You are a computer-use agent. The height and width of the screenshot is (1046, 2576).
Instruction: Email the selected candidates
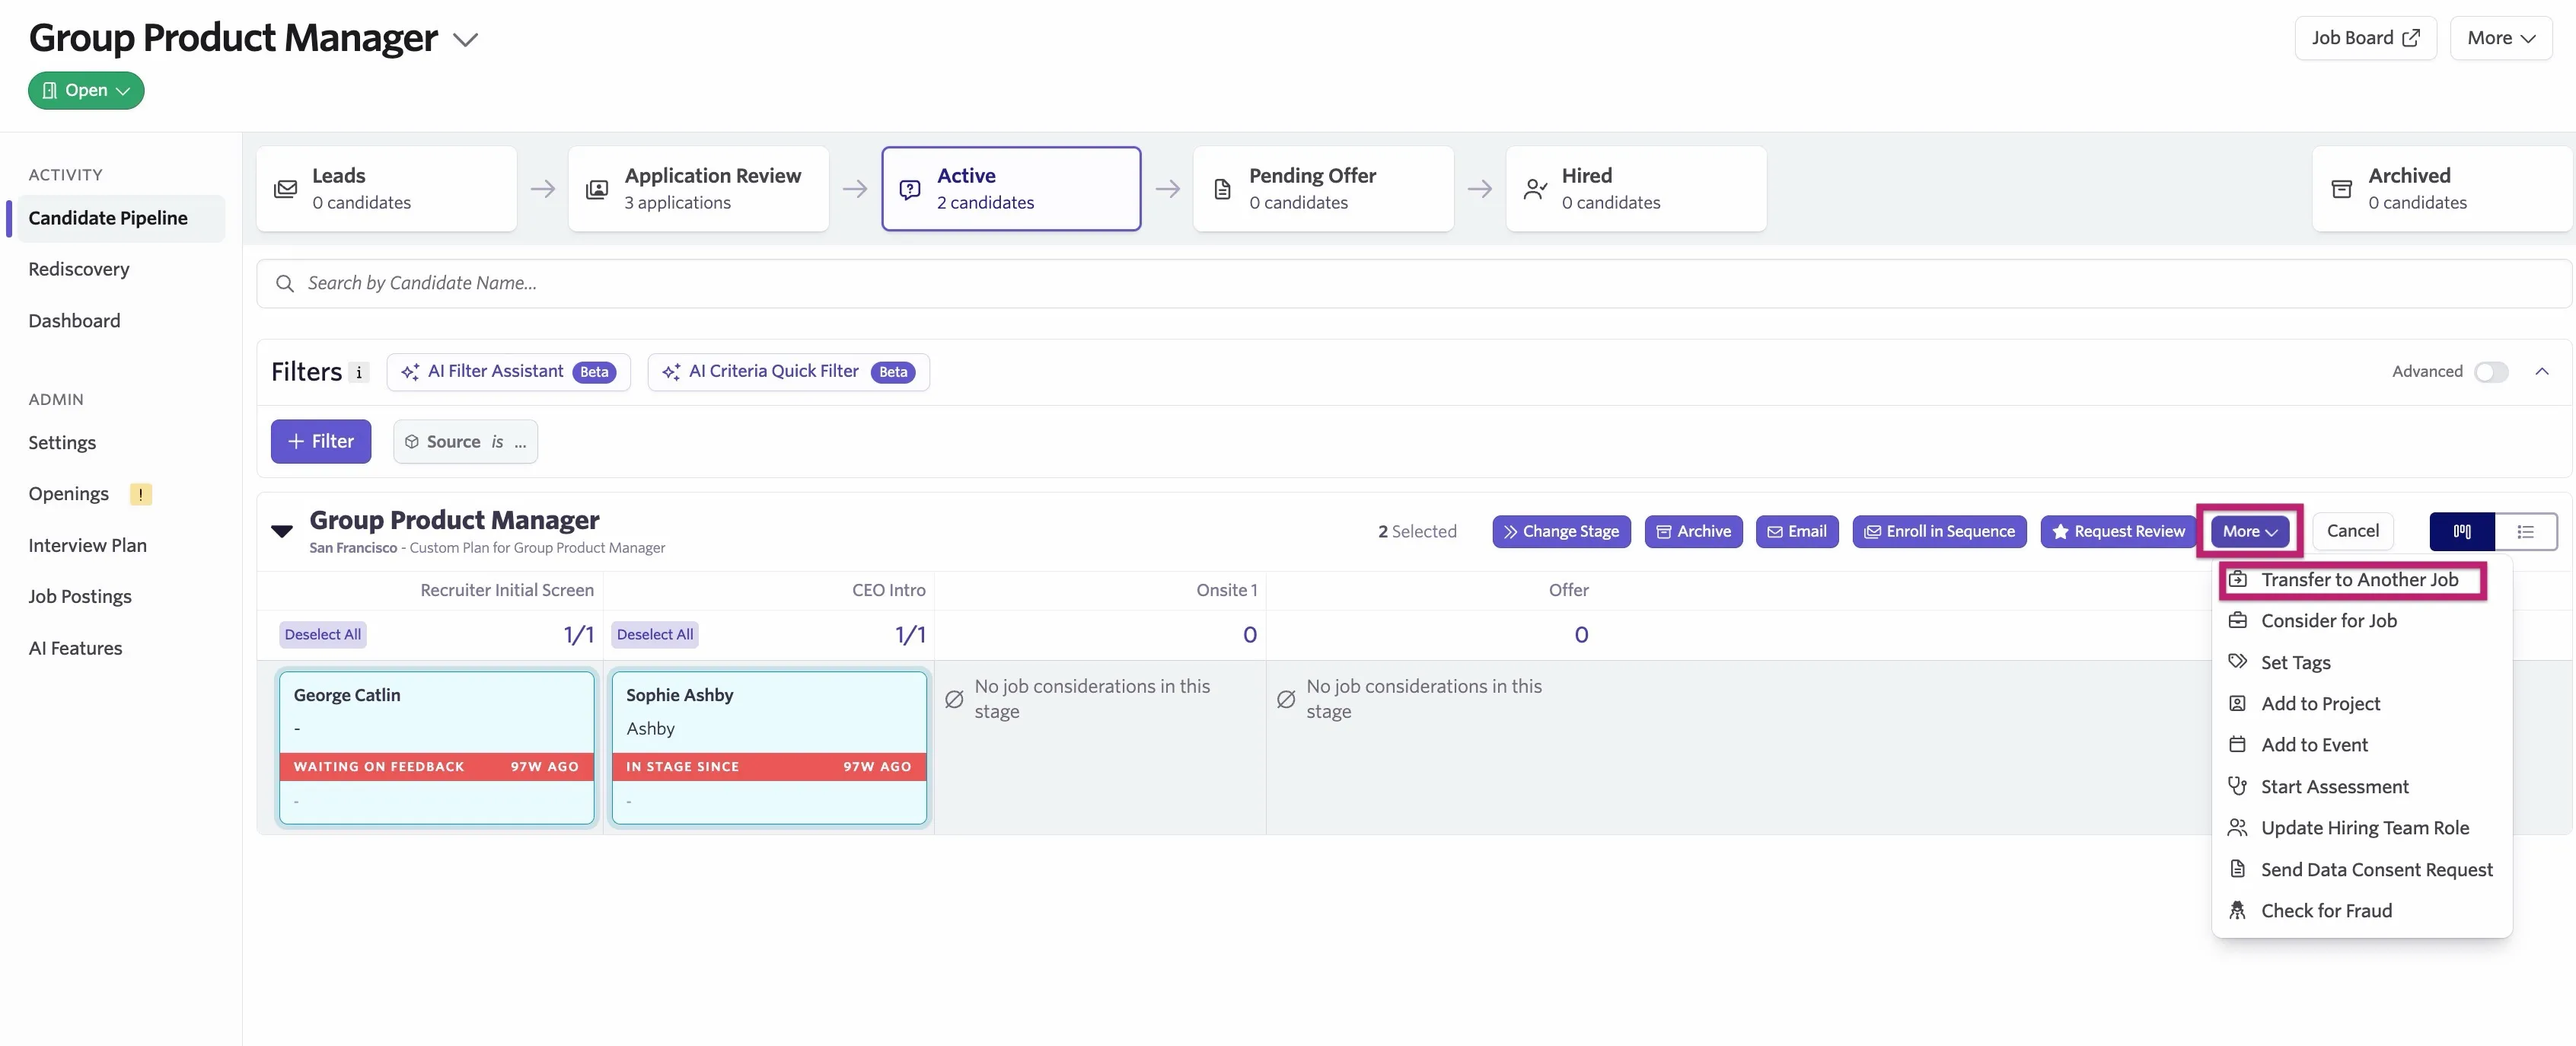1797,531
